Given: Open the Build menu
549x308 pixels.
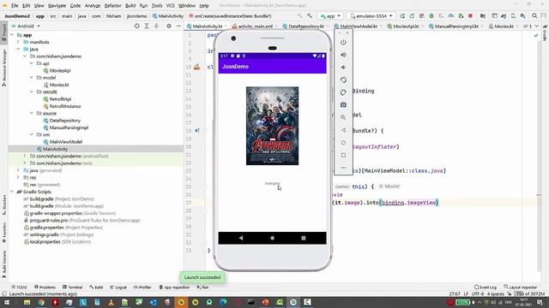Looking at the screenshot, I should (130, 6).
